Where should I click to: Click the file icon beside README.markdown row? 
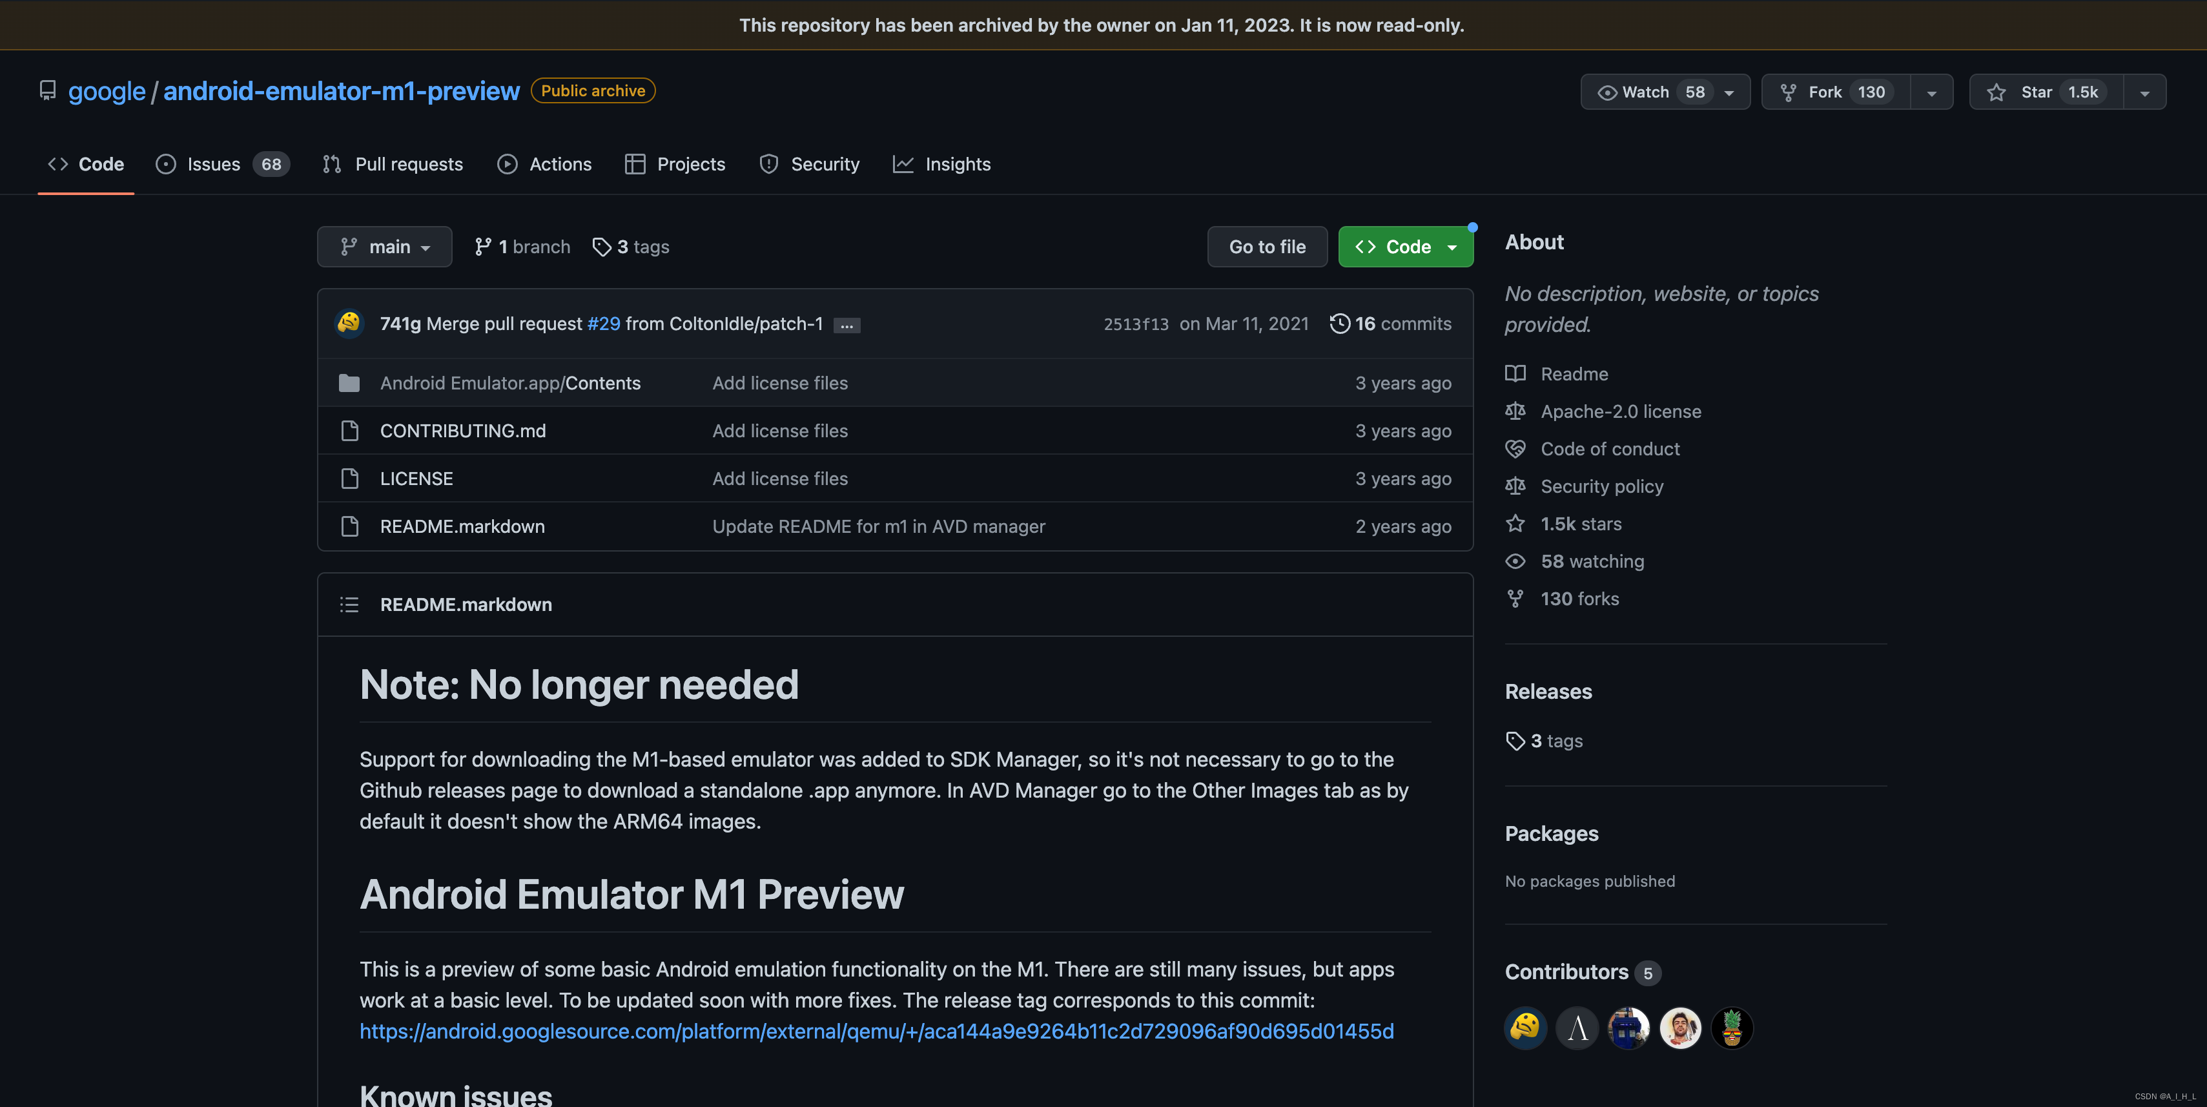(x=349, y=527)
